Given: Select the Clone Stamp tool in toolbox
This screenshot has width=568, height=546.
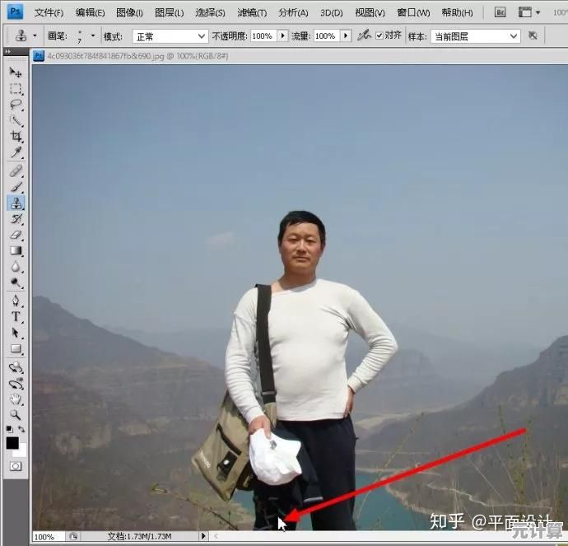Looking at the screenshot, I should pos(16,203).
